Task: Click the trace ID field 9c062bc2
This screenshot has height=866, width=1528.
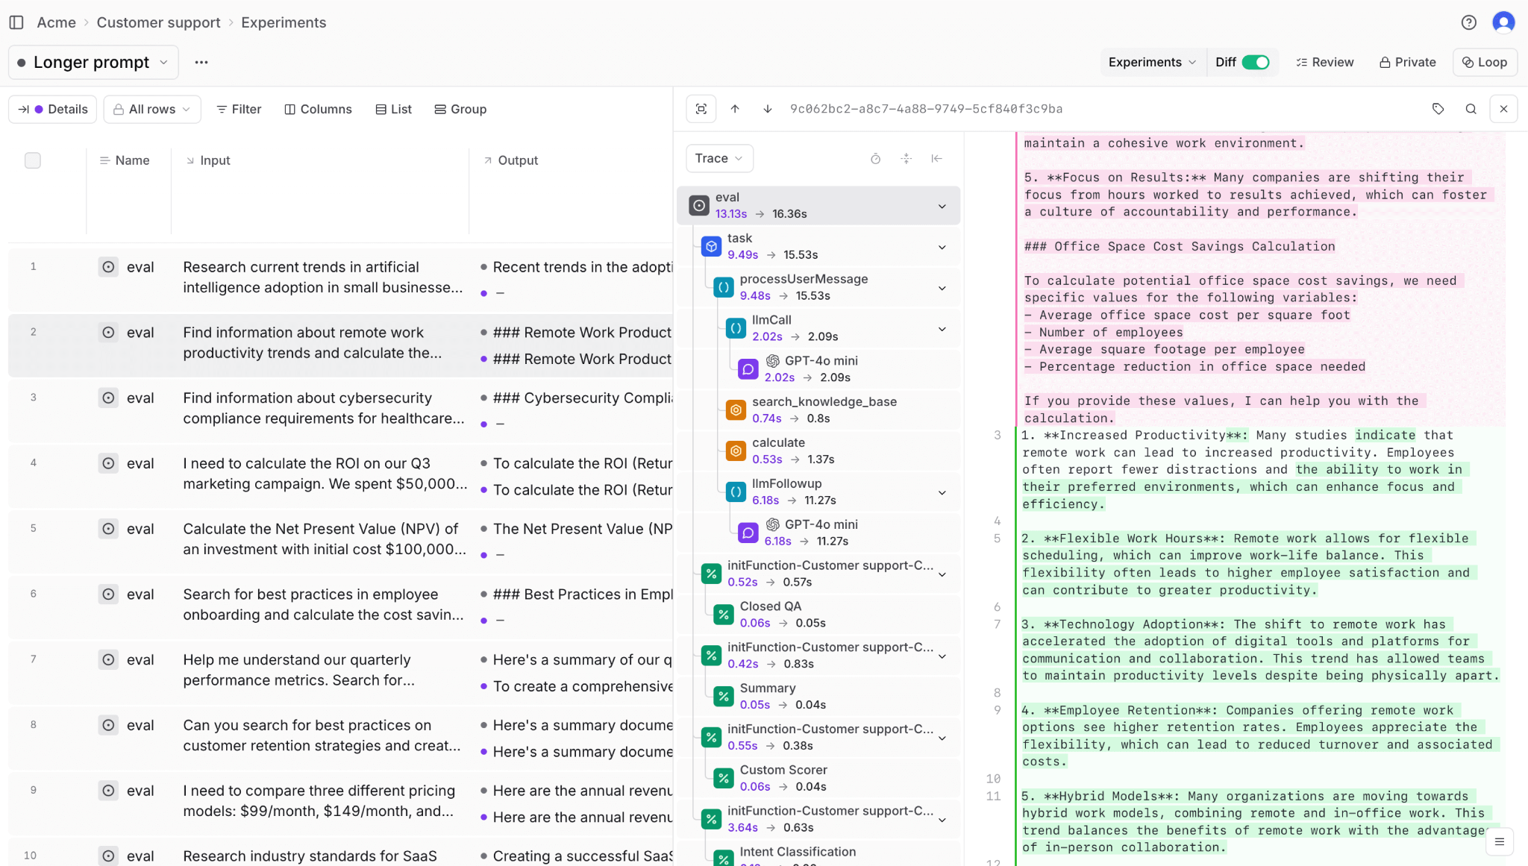Action: (927, 108)
